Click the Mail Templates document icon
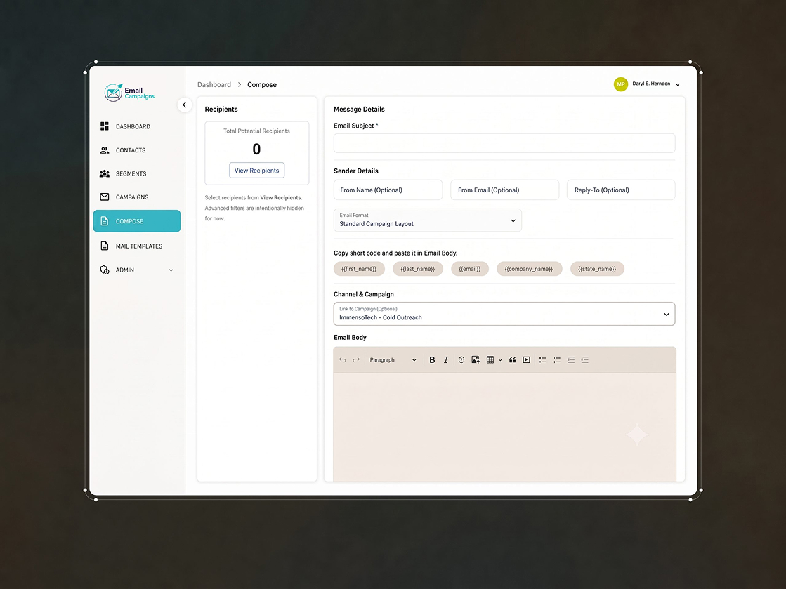 104,246
